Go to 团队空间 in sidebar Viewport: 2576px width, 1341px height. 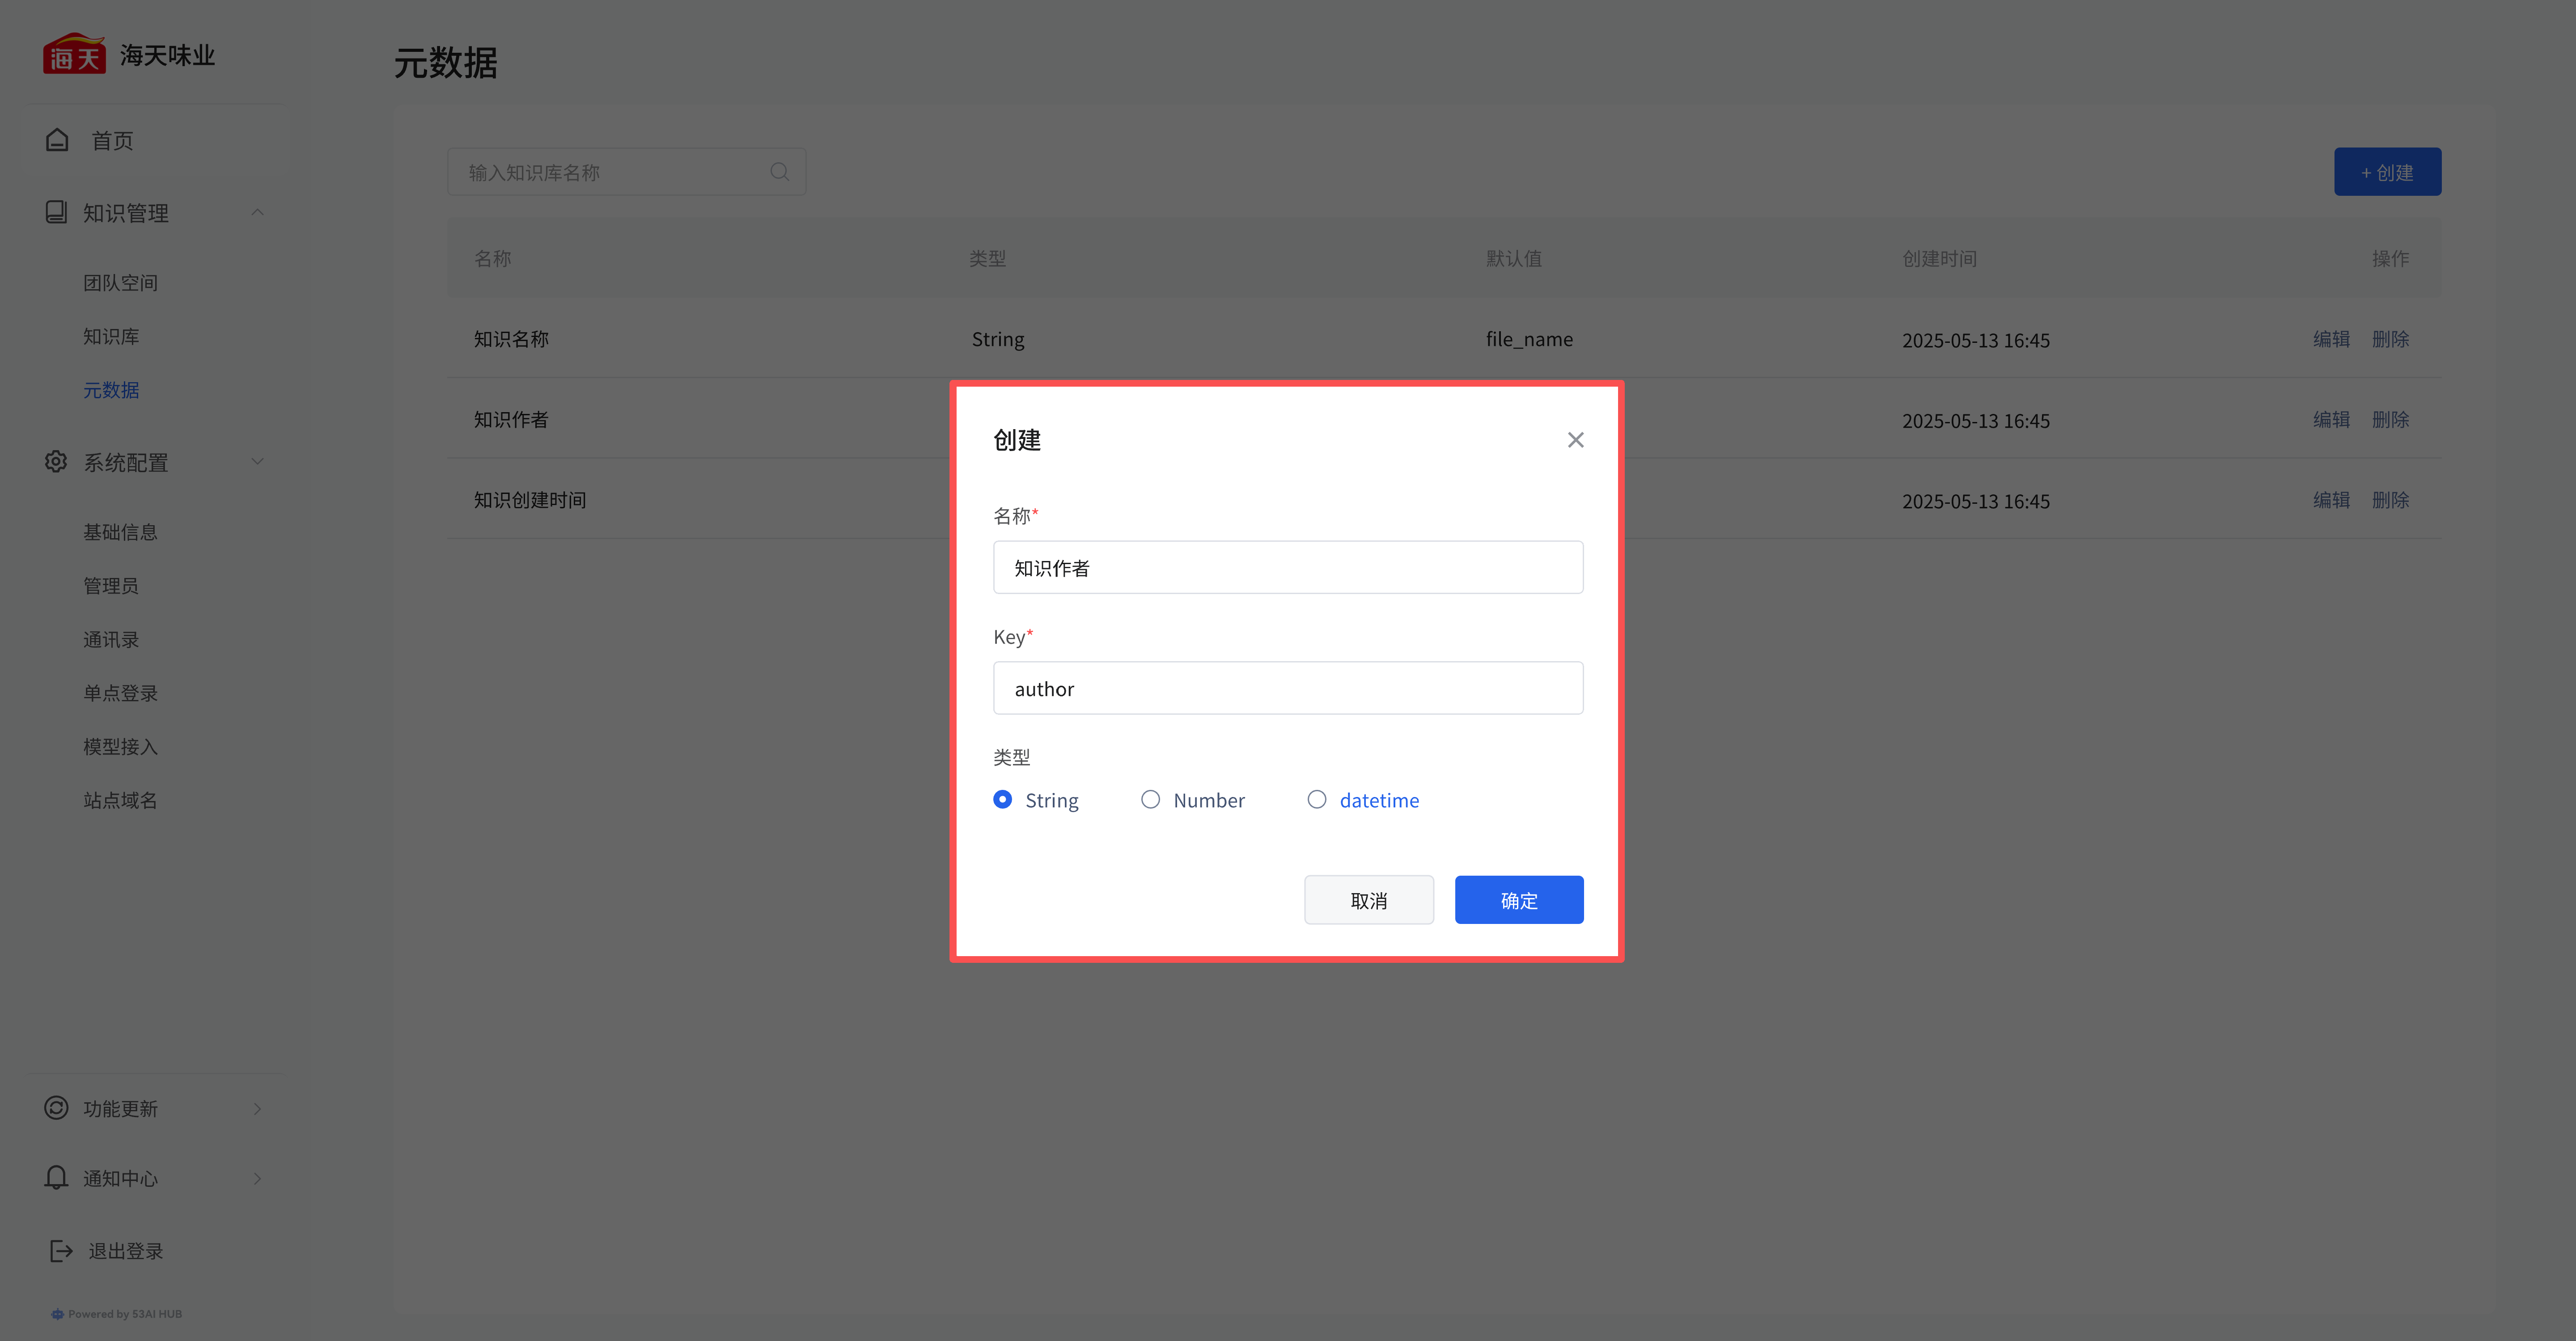tap(120, 283)
